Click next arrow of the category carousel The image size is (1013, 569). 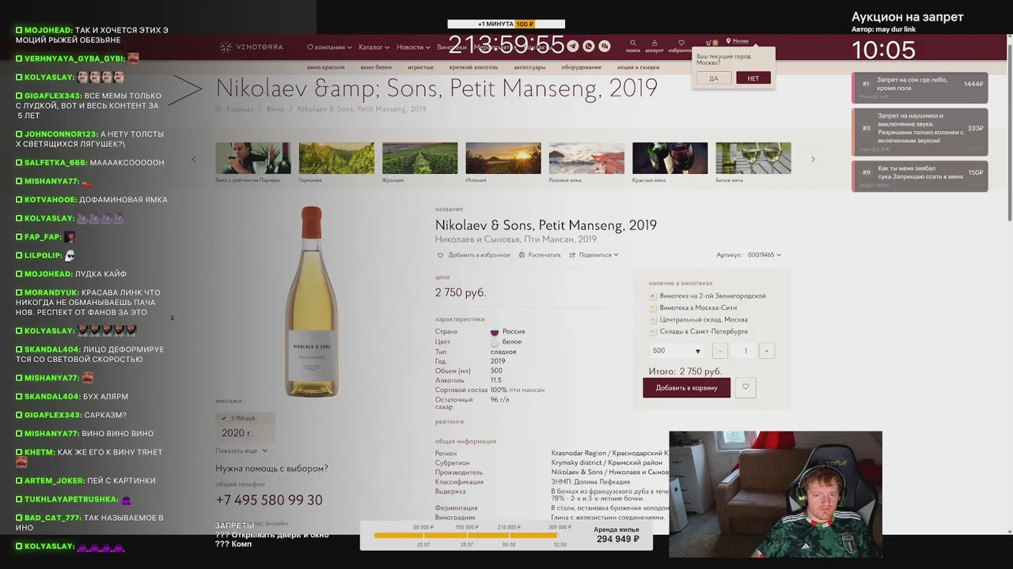pos(812,159)
